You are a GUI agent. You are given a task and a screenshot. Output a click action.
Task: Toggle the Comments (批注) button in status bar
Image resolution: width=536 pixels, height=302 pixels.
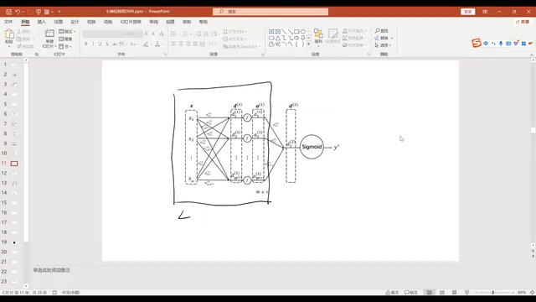[411, 293]
